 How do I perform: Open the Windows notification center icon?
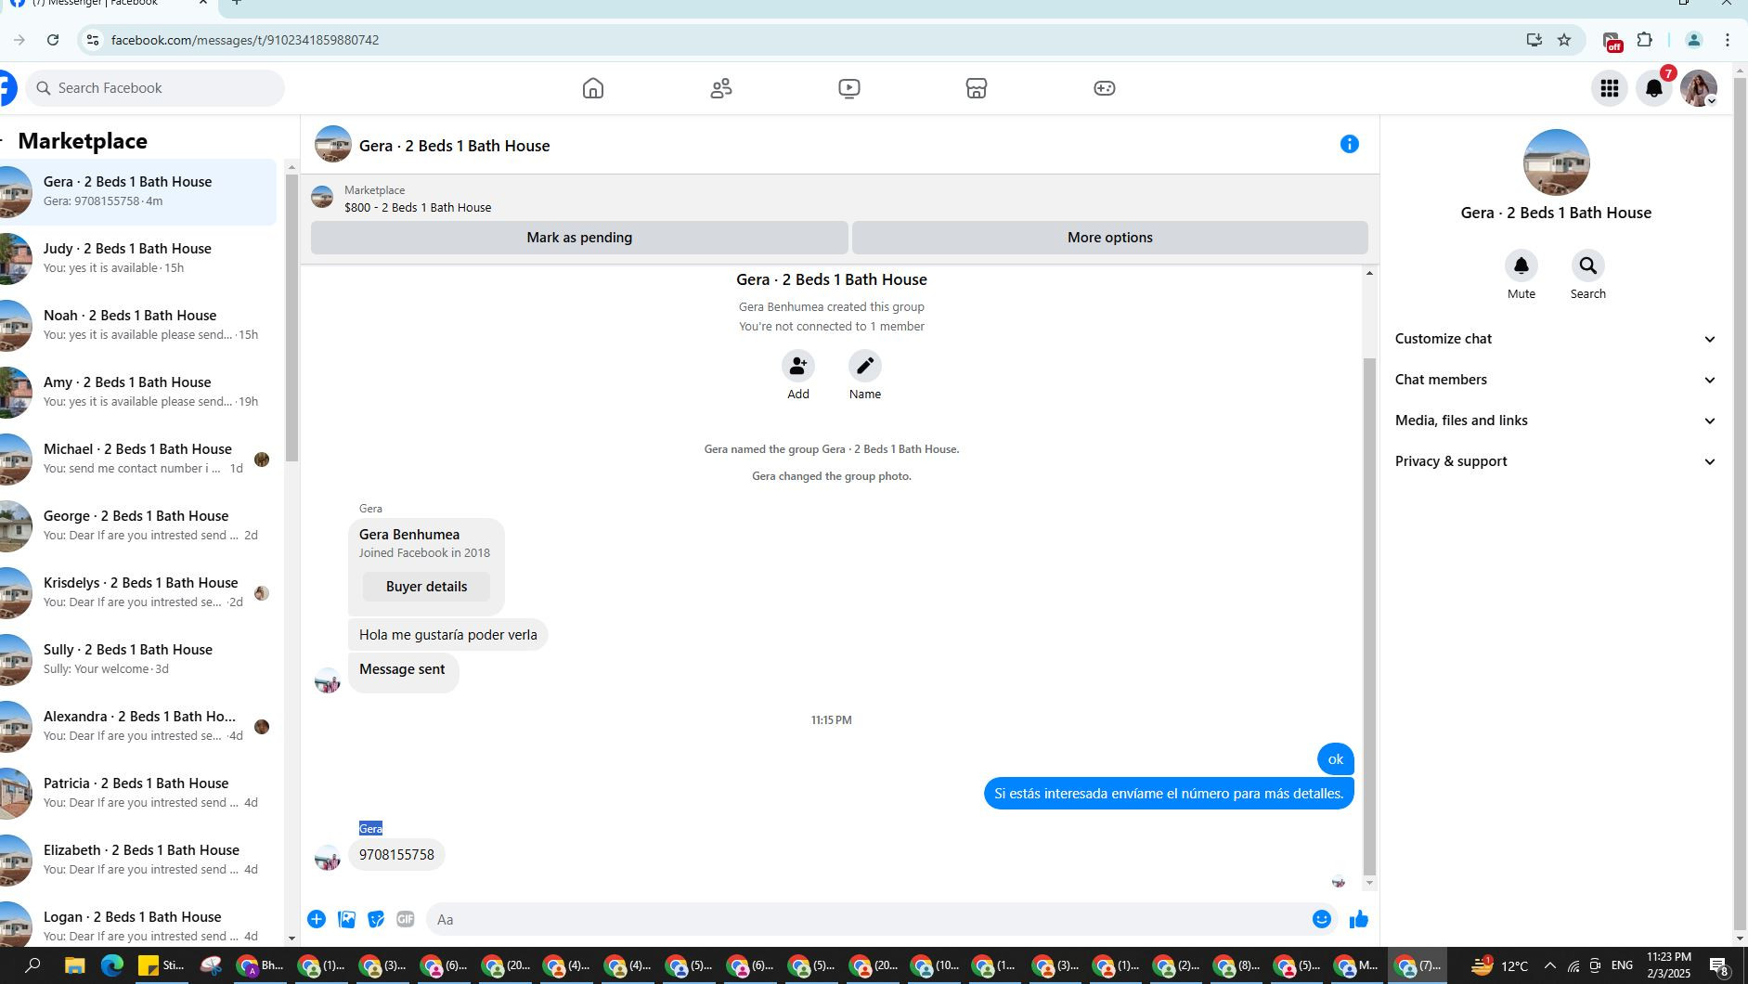tap(1718, 965)
